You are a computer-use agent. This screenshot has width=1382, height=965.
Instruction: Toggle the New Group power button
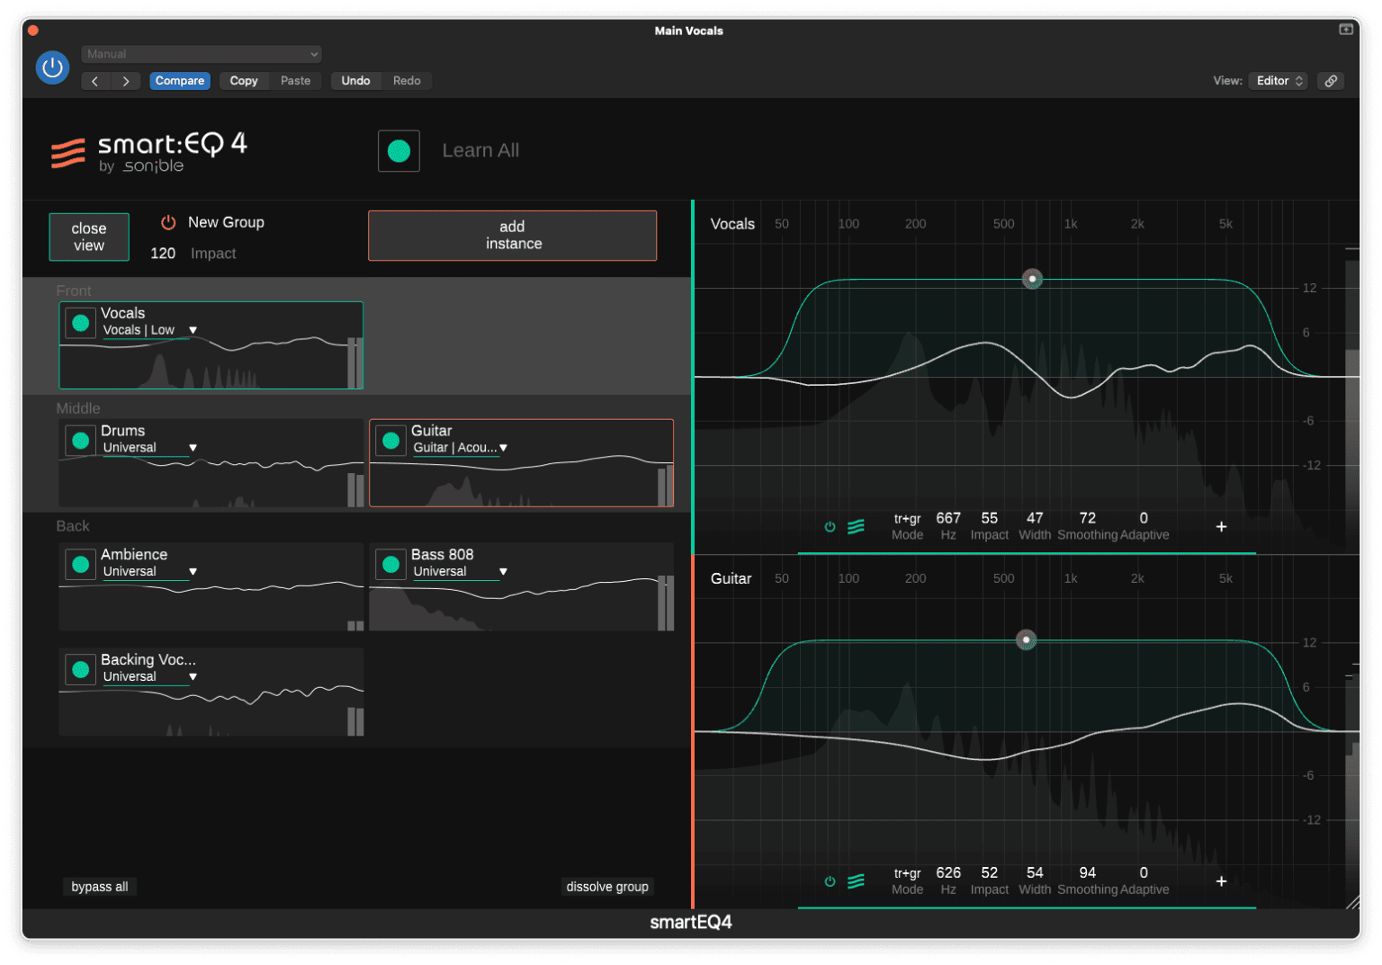167,222
